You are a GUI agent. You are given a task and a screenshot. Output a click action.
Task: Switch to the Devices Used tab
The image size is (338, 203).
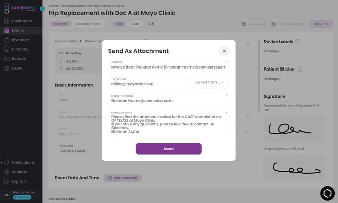click(x=88, y=24)
